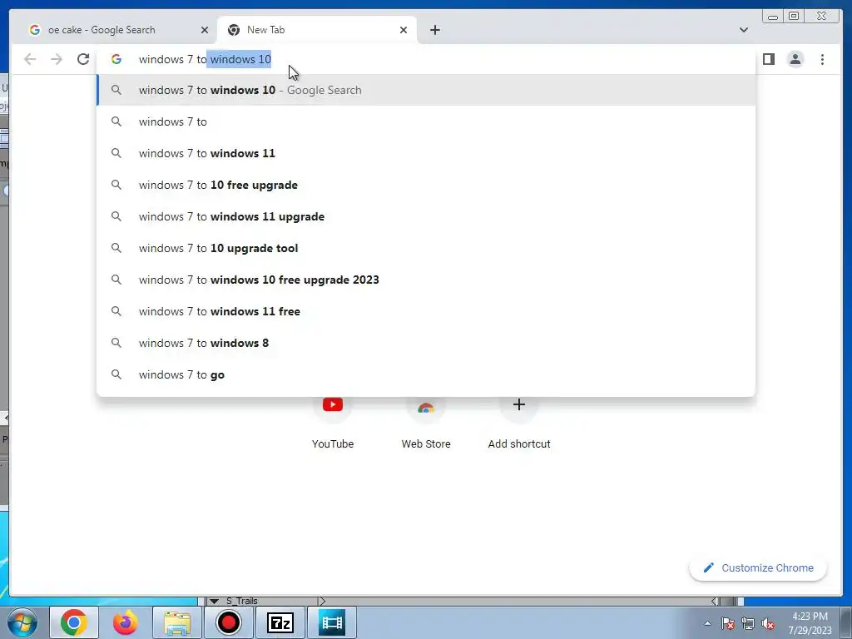Choose the plain 'windows 7 to' suggestion
Viewport: 852px width, 639px height.
(x=426, y=121)
